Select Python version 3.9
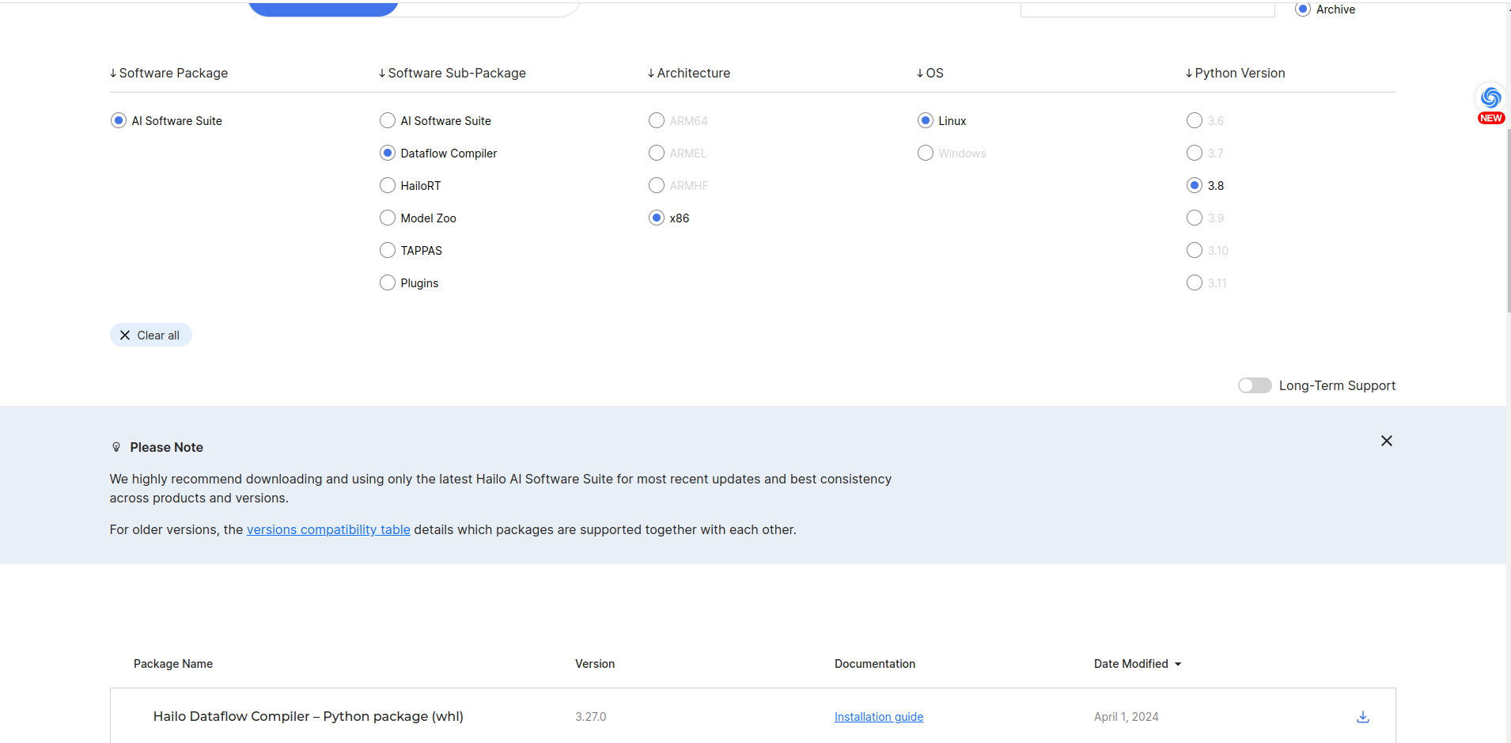This screenshot has width=1511, height=743. coord(1195,218)
